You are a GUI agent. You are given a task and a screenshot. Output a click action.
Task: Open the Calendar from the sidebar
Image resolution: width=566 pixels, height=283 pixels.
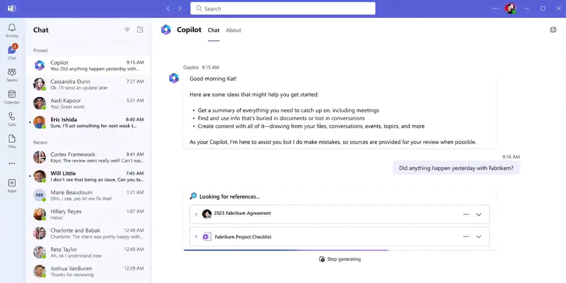[x=12, y=97]
